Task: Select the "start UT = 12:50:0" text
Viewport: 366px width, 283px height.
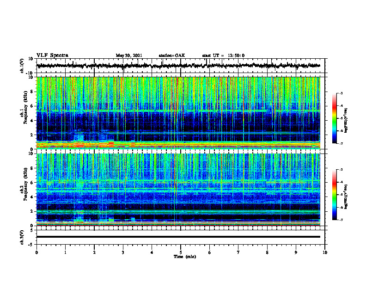Action: [x=223, y=55]
